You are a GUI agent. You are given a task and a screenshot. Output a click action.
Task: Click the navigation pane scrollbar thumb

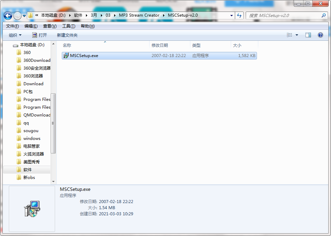pyautogui.click(x=53, y=123)
